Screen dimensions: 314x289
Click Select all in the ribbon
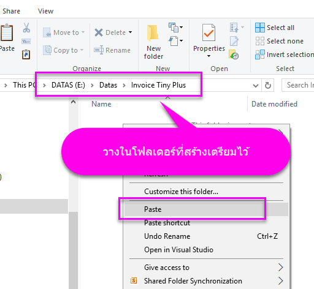tap(275, 28)
